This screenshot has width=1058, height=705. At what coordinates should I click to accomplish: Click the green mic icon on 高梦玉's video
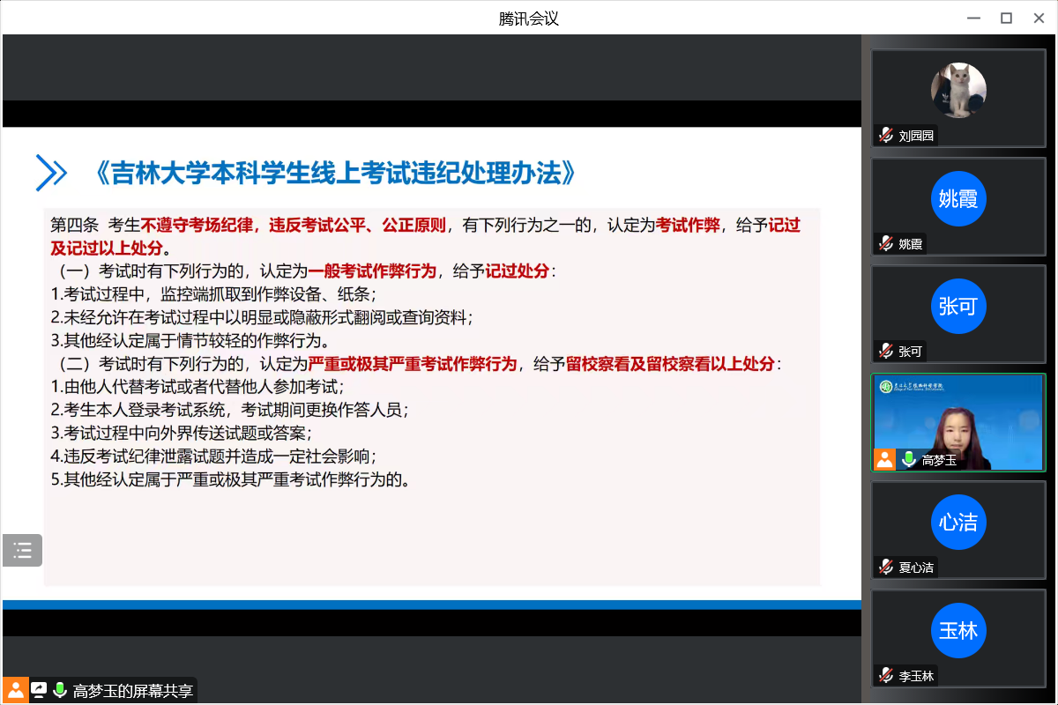coord(909,459)
